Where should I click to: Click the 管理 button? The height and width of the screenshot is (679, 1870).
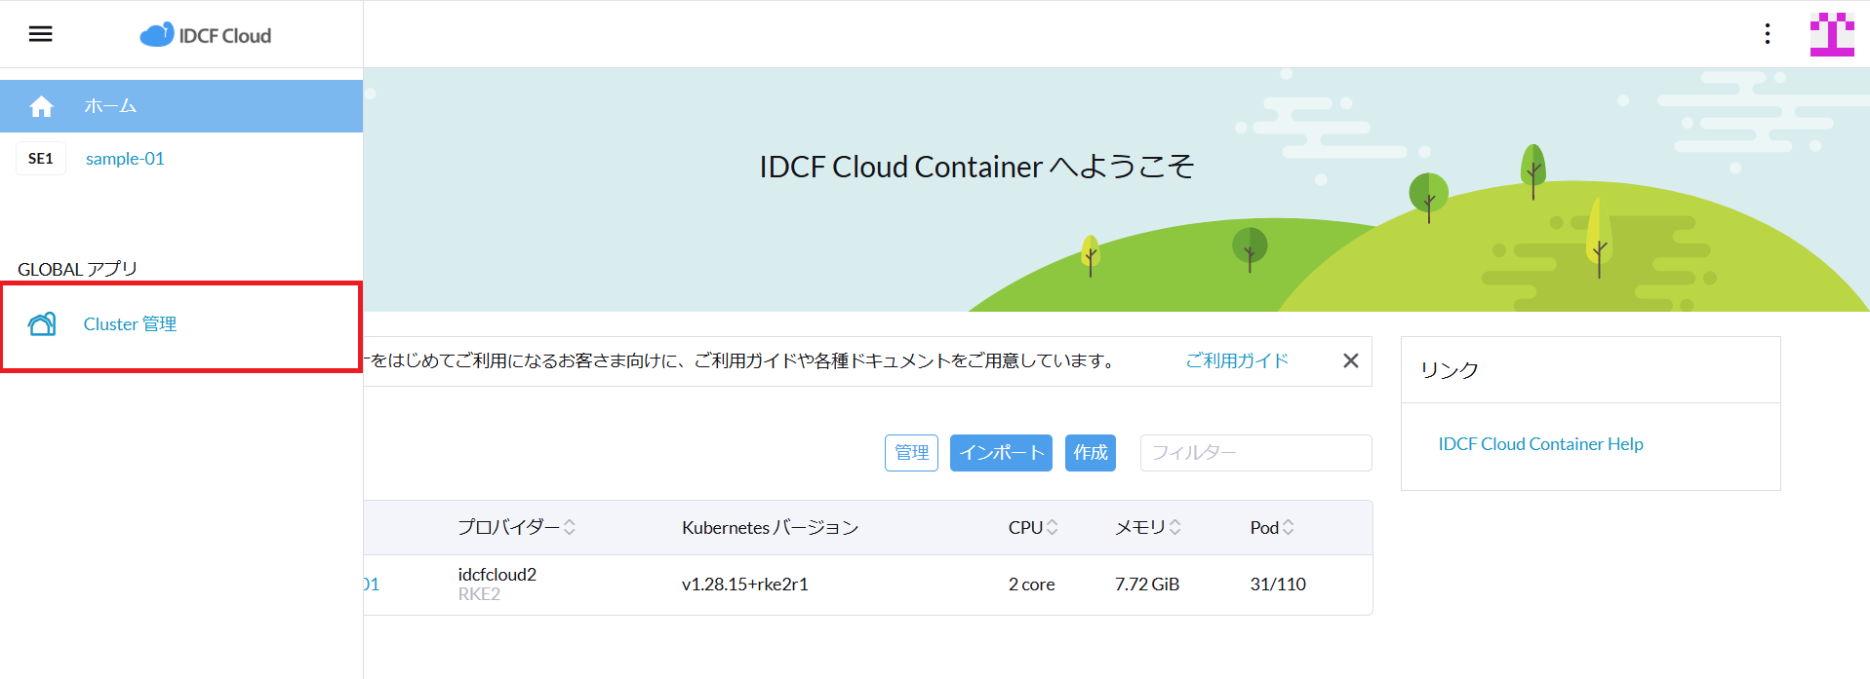click(911, 453)
